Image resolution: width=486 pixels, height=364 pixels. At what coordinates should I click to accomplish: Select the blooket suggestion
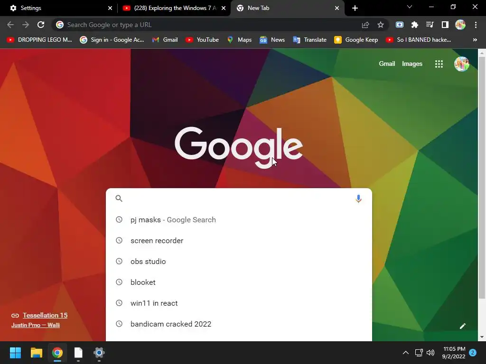pos(239,282)
